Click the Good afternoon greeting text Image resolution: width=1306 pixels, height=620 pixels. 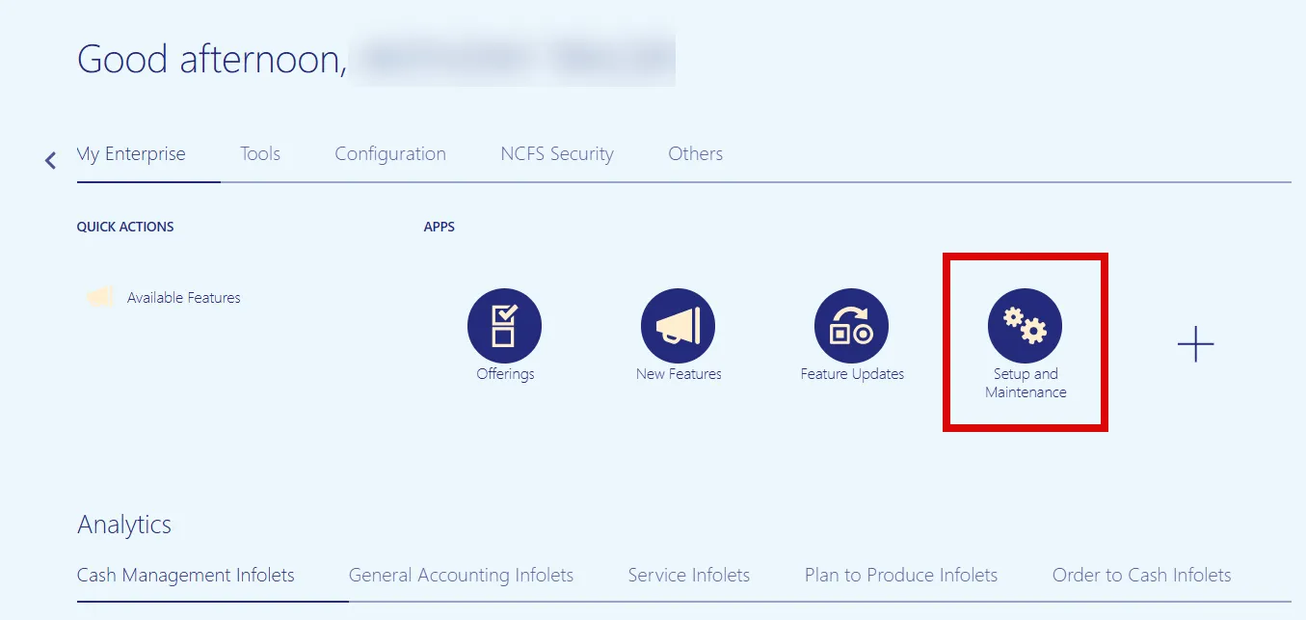[212, 60]
